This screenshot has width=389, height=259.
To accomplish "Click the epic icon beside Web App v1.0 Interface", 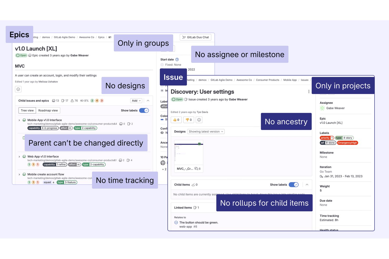I will click(x=24, y=157).
